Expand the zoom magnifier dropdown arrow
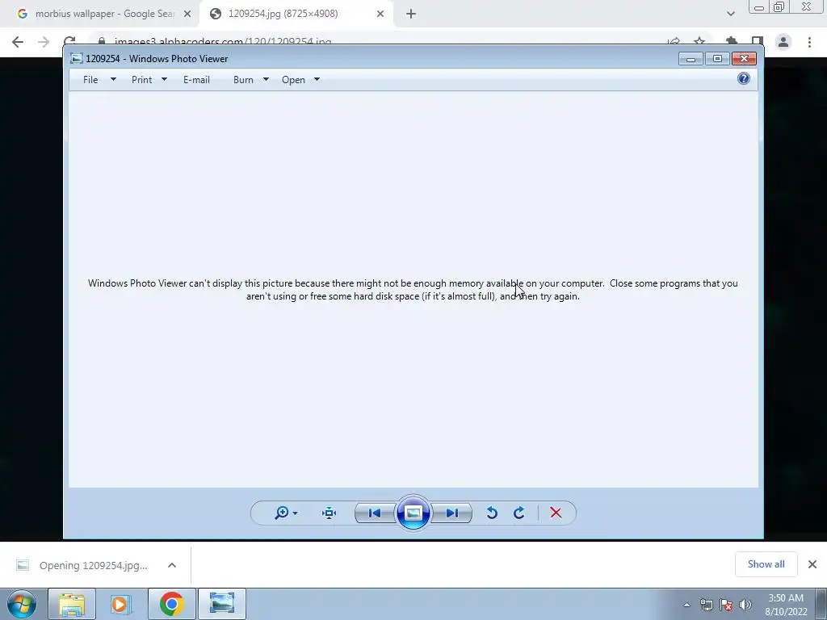This screenshot has height=620, width=827. 296,513
